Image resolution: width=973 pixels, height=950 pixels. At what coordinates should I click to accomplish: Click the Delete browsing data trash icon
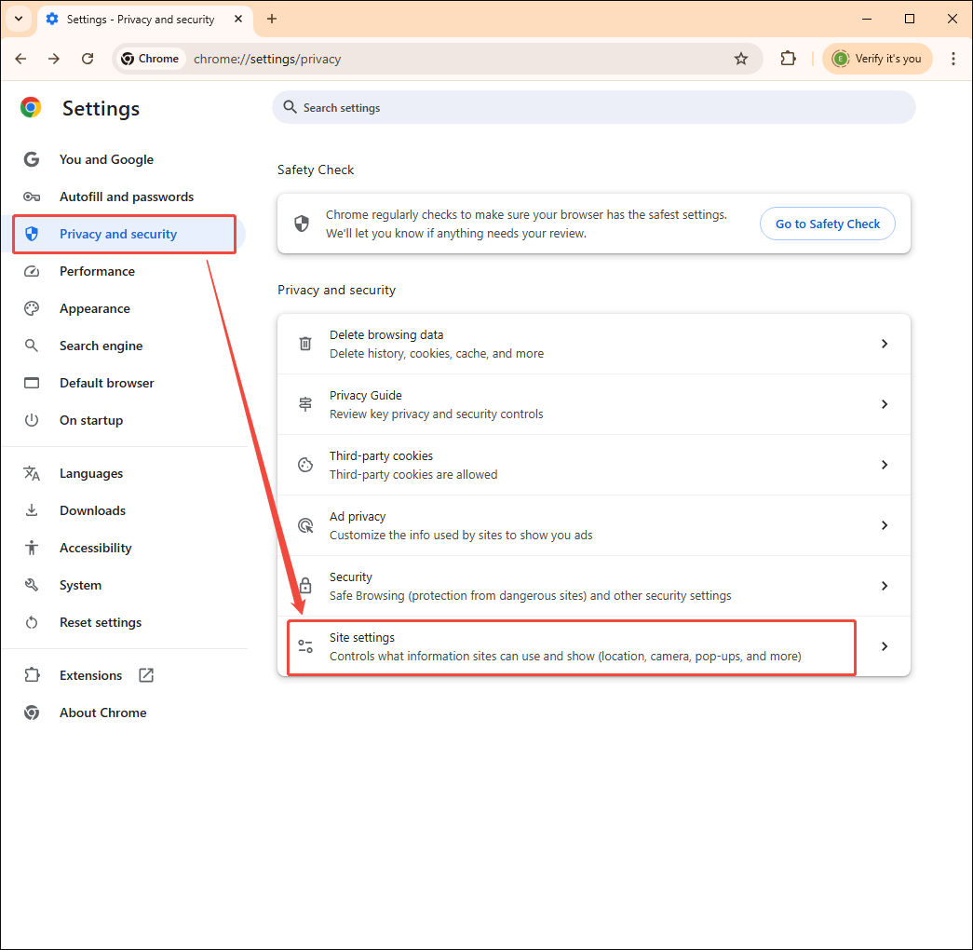304,343
